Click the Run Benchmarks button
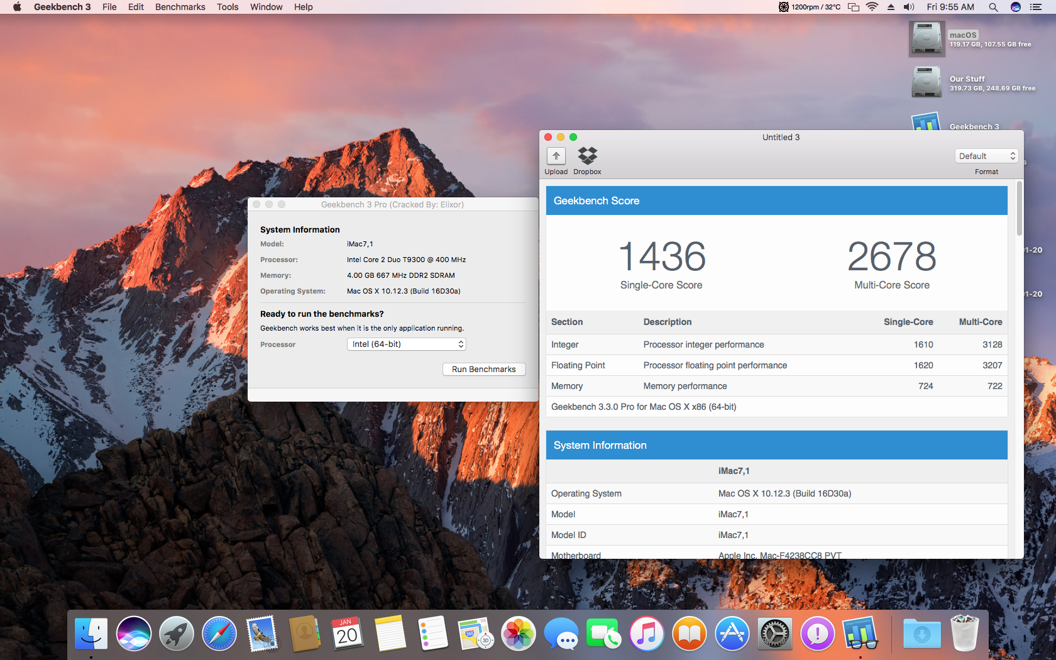The image size is (1056, 660). pyautogui.click(x=484, y=369)
